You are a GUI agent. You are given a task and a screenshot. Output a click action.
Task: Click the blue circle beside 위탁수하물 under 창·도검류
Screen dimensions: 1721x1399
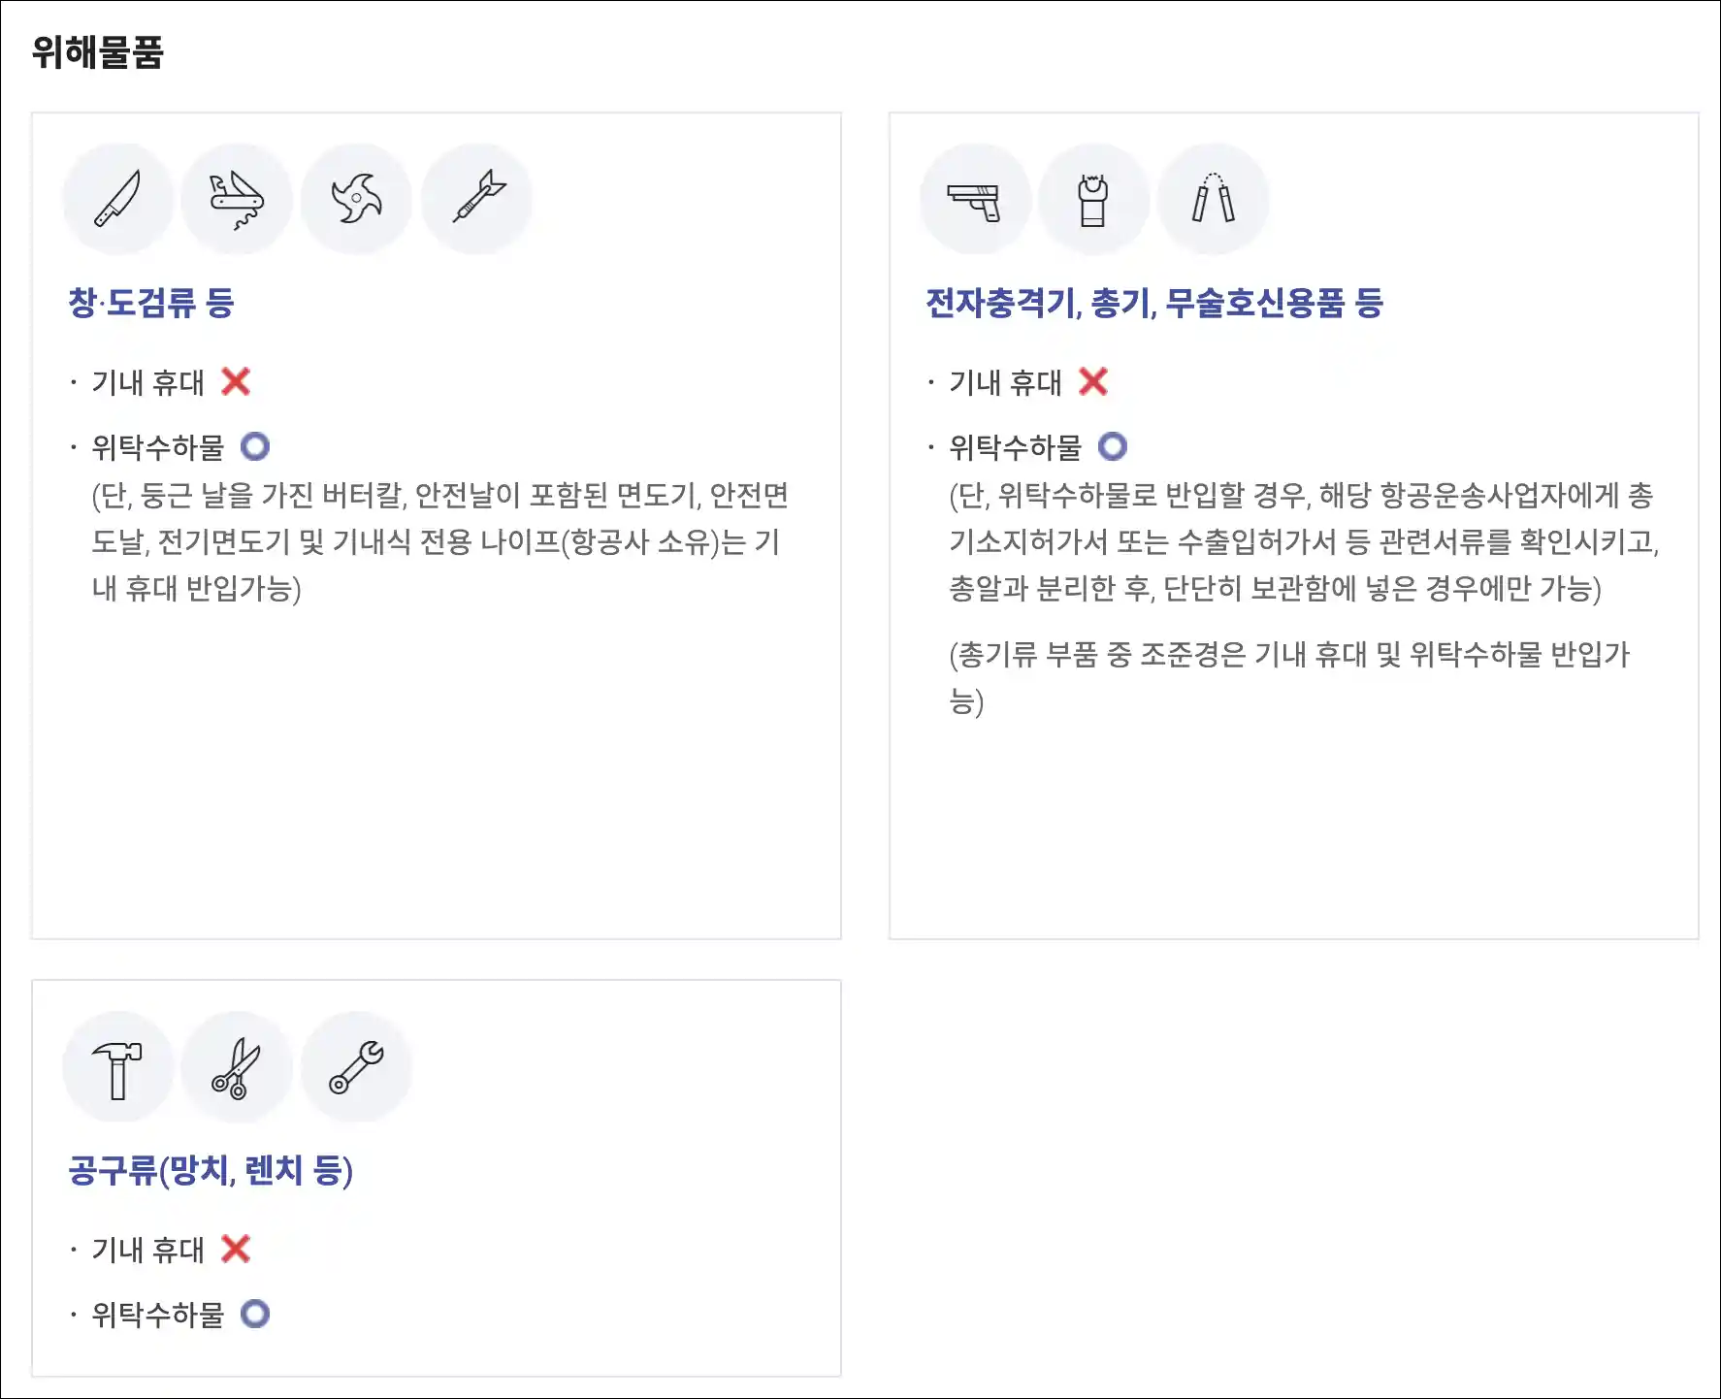coord(255,446)
